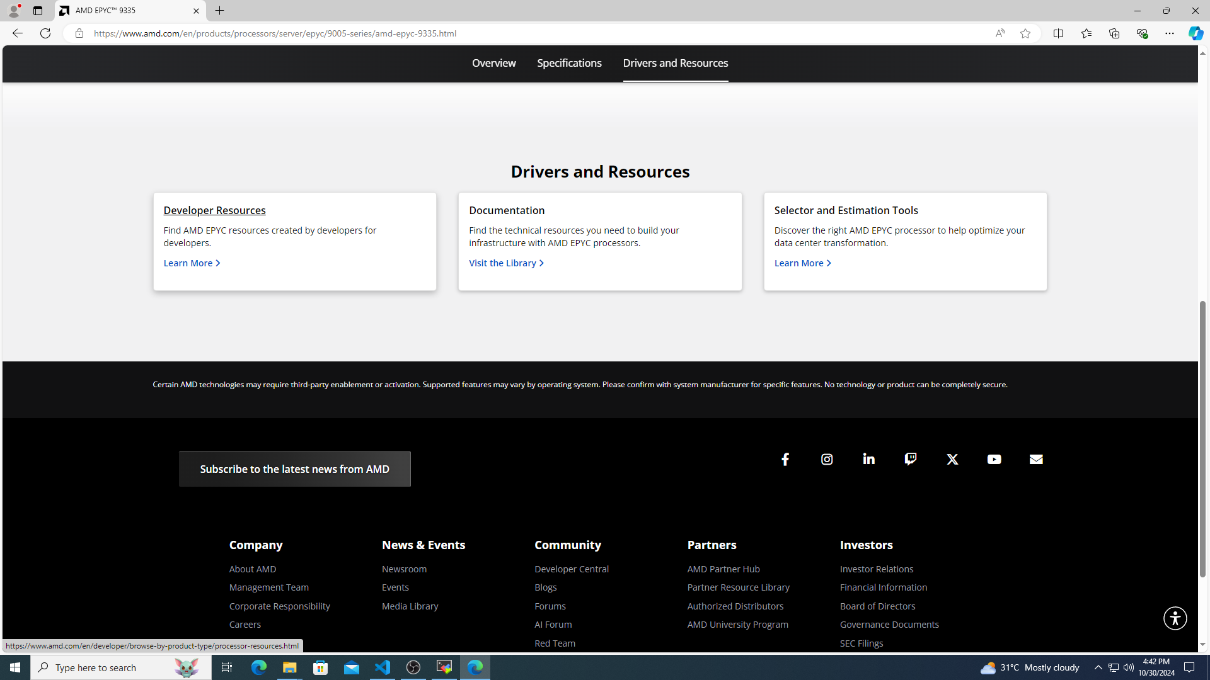Expand hidden system tray icons
Image resolution: width=1210 pixels, height=680 pixels.
coord(1098,667)
